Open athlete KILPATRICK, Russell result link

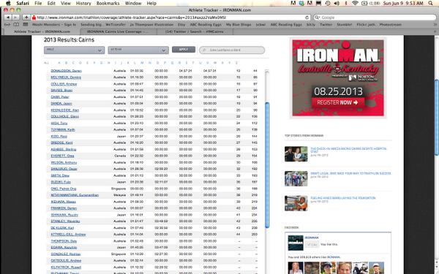coord(66,267)
